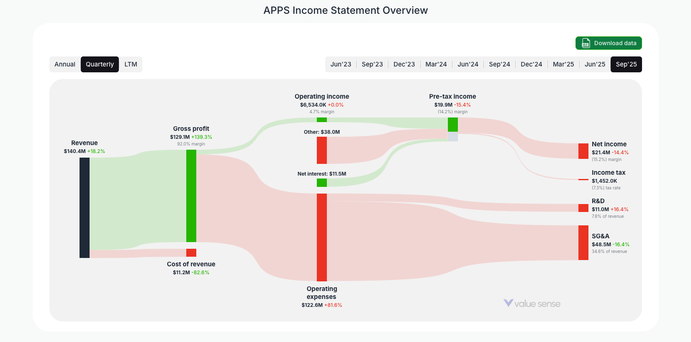
Task: Switch to Annual view
Action: click(65, 64)
